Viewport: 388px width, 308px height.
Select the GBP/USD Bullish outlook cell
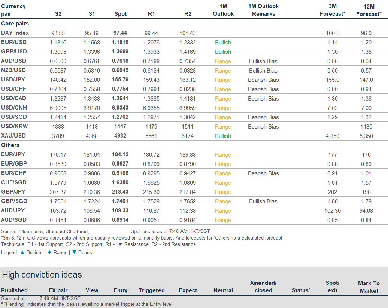(223, 52)
